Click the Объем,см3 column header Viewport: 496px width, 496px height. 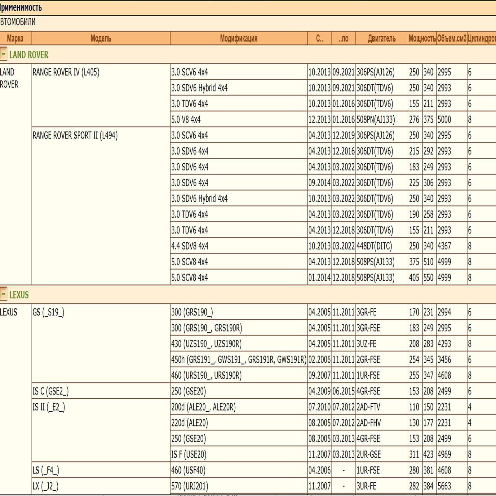(x=451, y=38)
